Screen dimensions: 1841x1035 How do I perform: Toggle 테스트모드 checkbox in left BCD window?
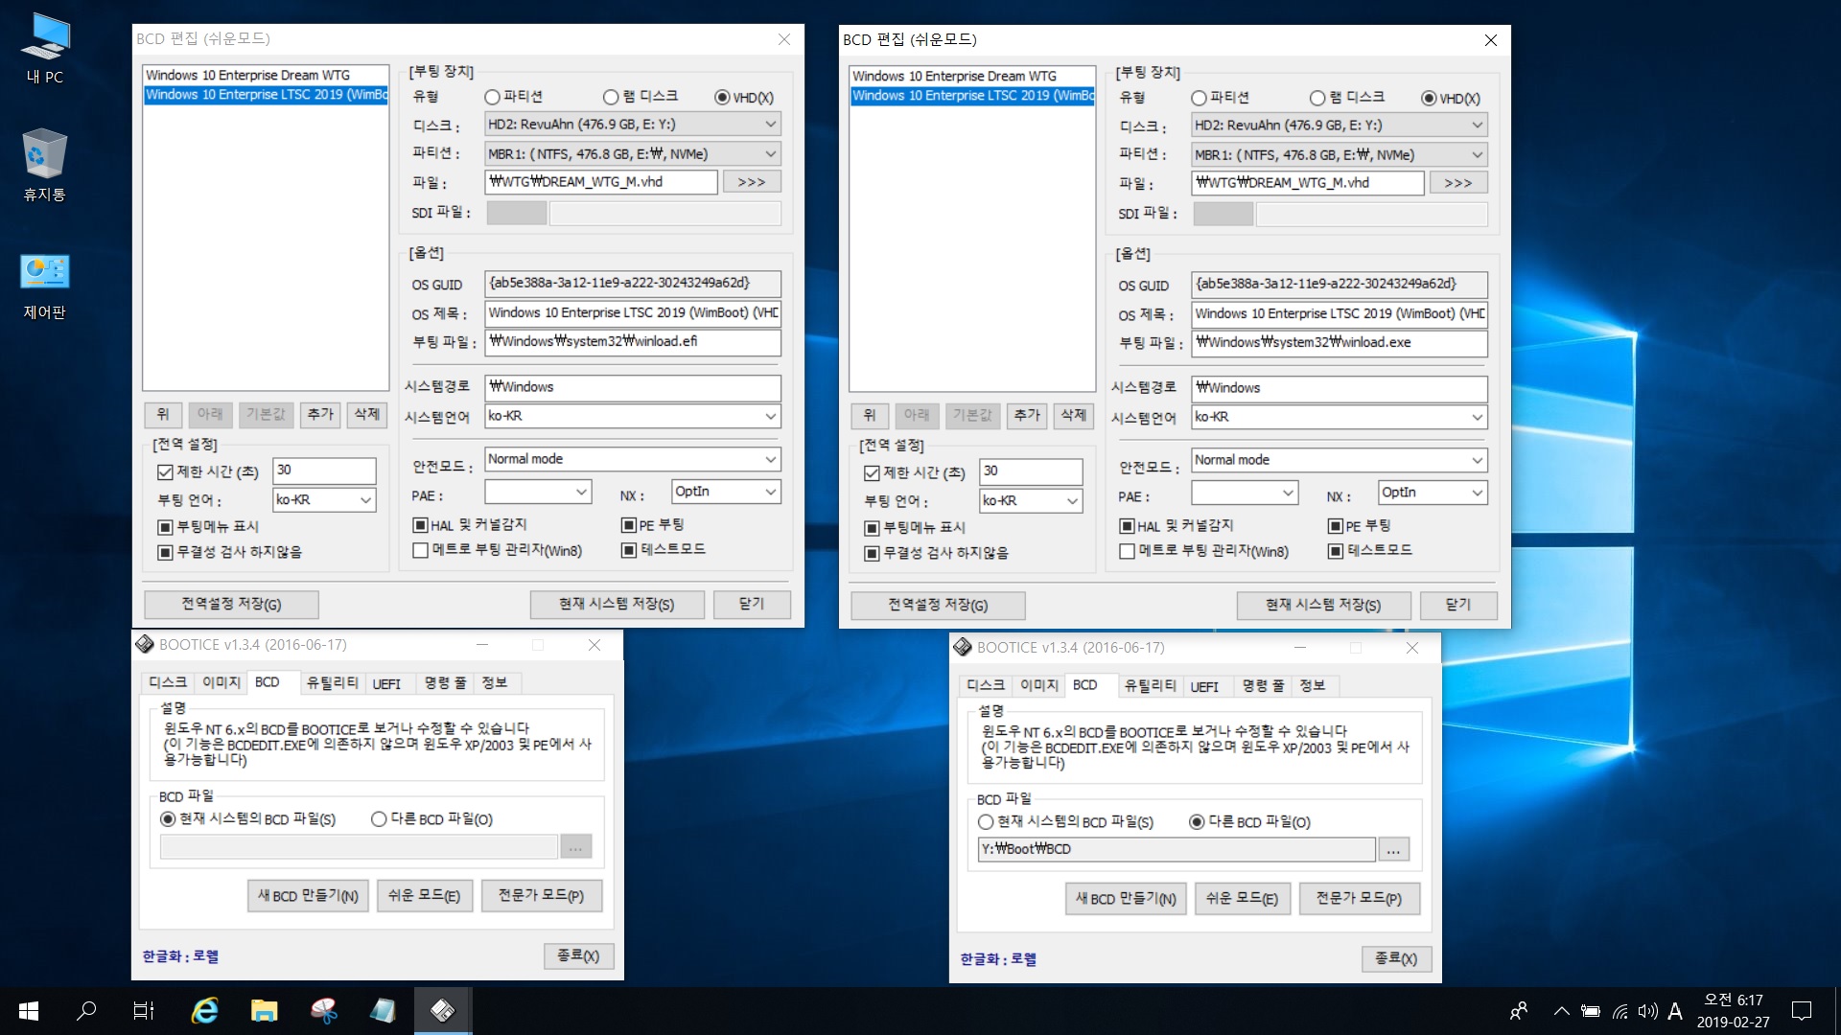pyautogui.click(x=629, y=549)
